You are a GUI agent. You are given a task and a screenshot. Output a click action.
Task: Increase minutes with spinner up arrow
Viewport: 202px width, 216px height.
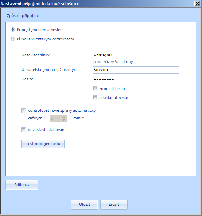(x=63, y=117)
